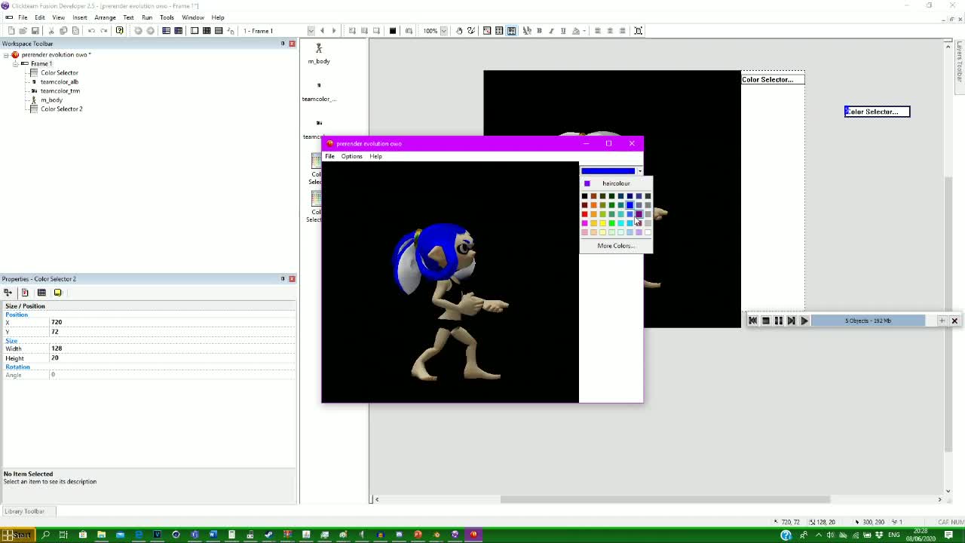Select Color Selector 2 in workspace tree
The height and width of the screenshot is (543, 965).
point(61,109)
